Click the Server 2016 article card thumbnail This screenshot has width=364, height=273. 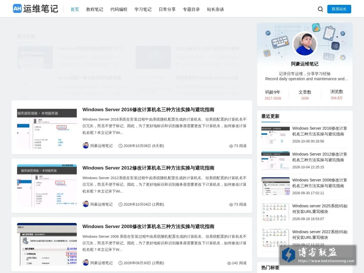(47, 127)
